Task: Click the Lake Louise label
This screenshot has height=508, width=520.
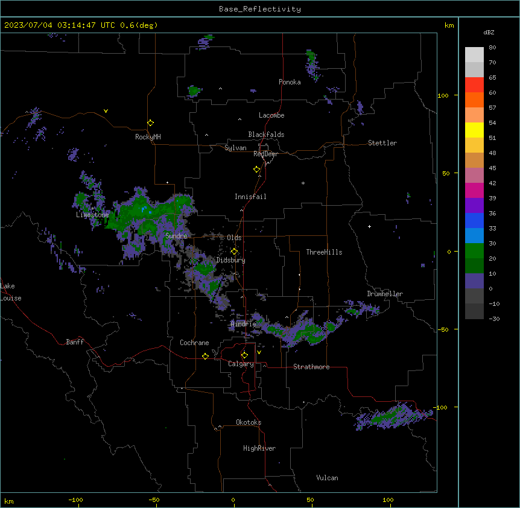Action: [11, 292]
